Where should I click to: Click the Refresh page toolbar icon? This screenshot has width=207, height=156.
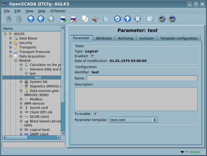[117, 19]
